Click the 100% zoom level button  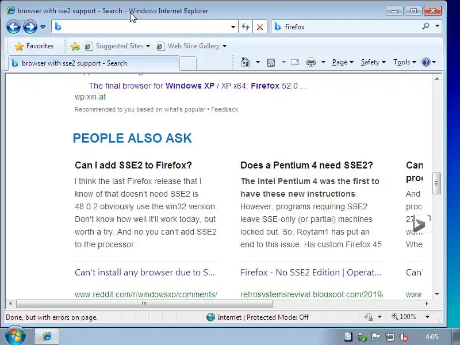[x=404, y=317]
